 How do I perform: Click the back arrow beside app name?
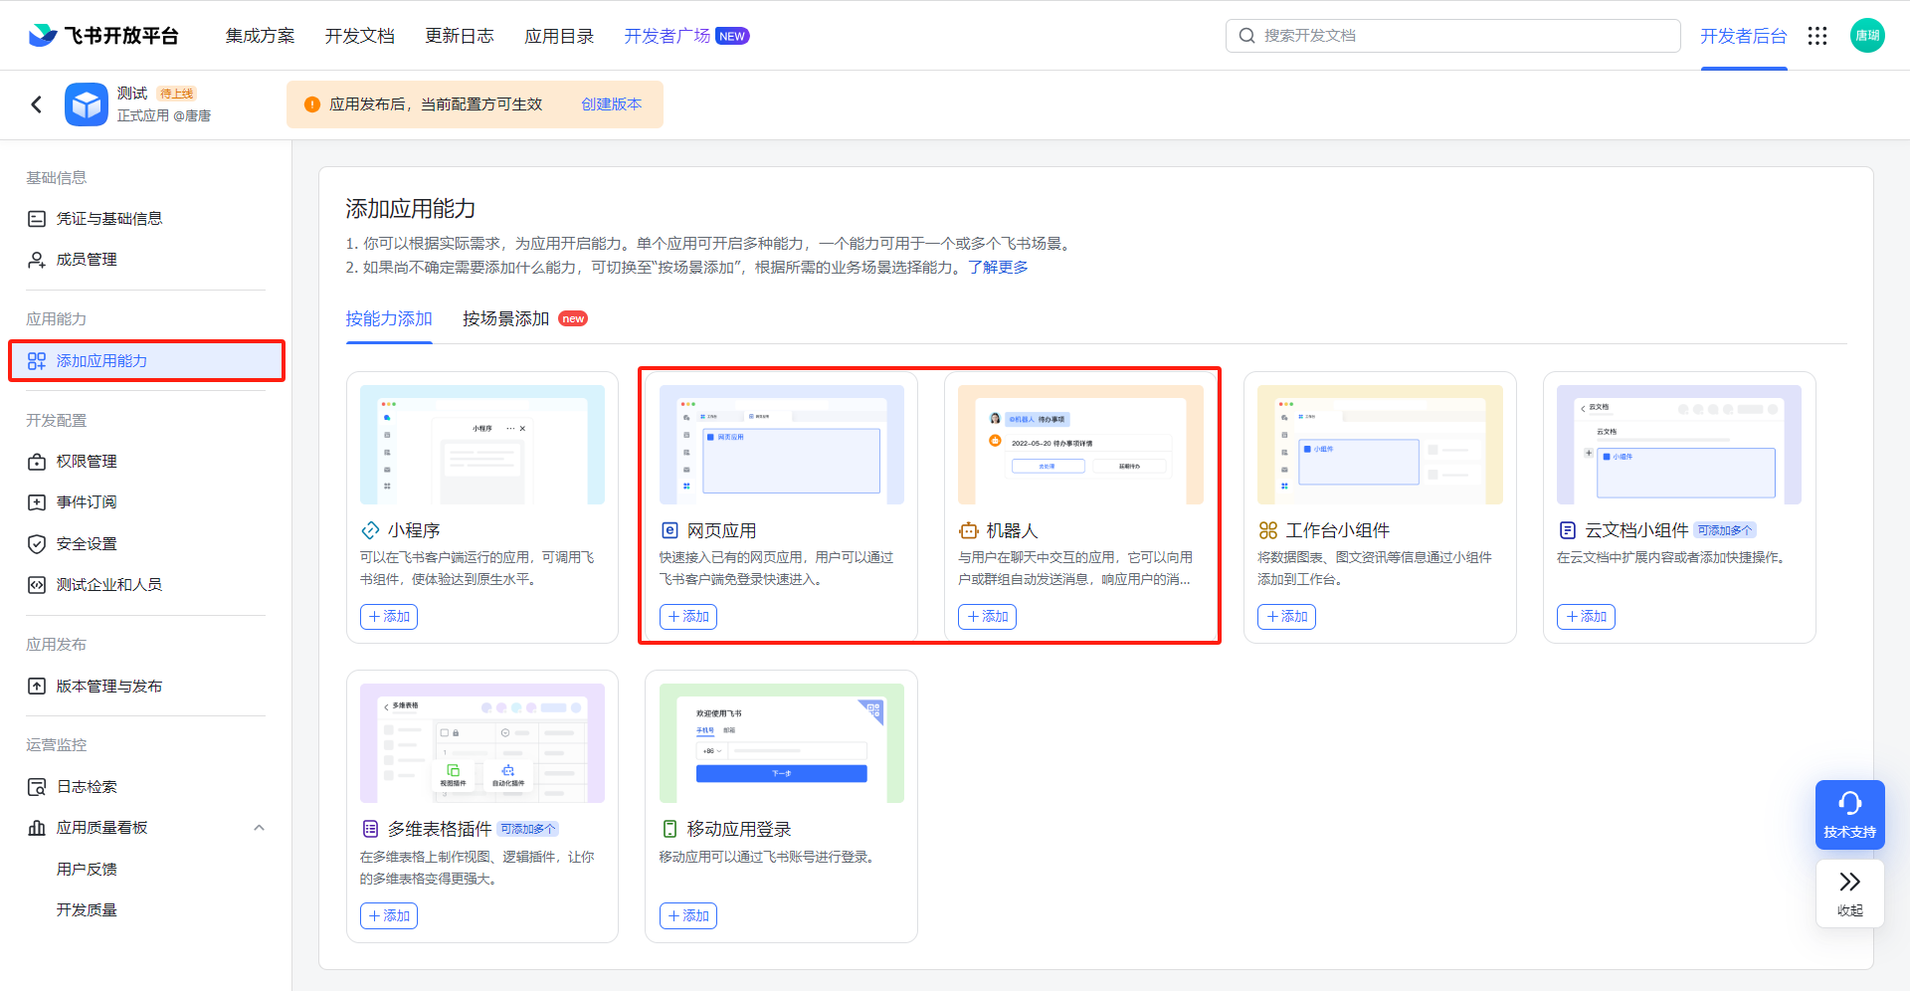[x=37, y=104]
